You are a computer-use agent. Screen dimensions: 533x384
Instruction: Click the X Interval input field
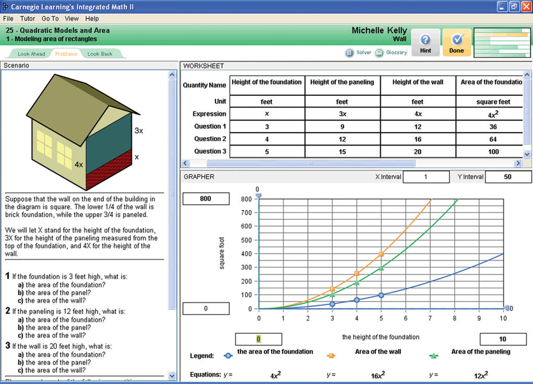pyautogui.click(x=425, y=176)
